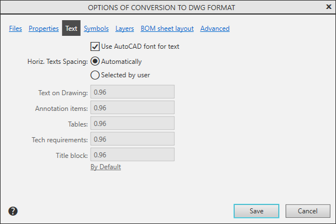This screenshot has width=336, height=224.
Task: Click the Annotation items spacing field
Action: click(x=133, y=108)
